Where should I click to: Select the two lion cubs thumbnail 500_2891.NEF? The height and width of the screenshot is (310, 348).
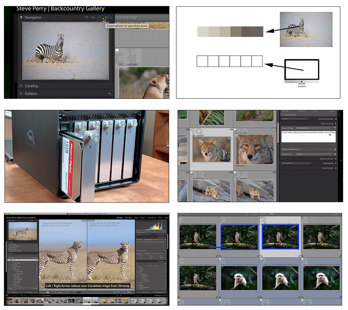tap(212, 191)
